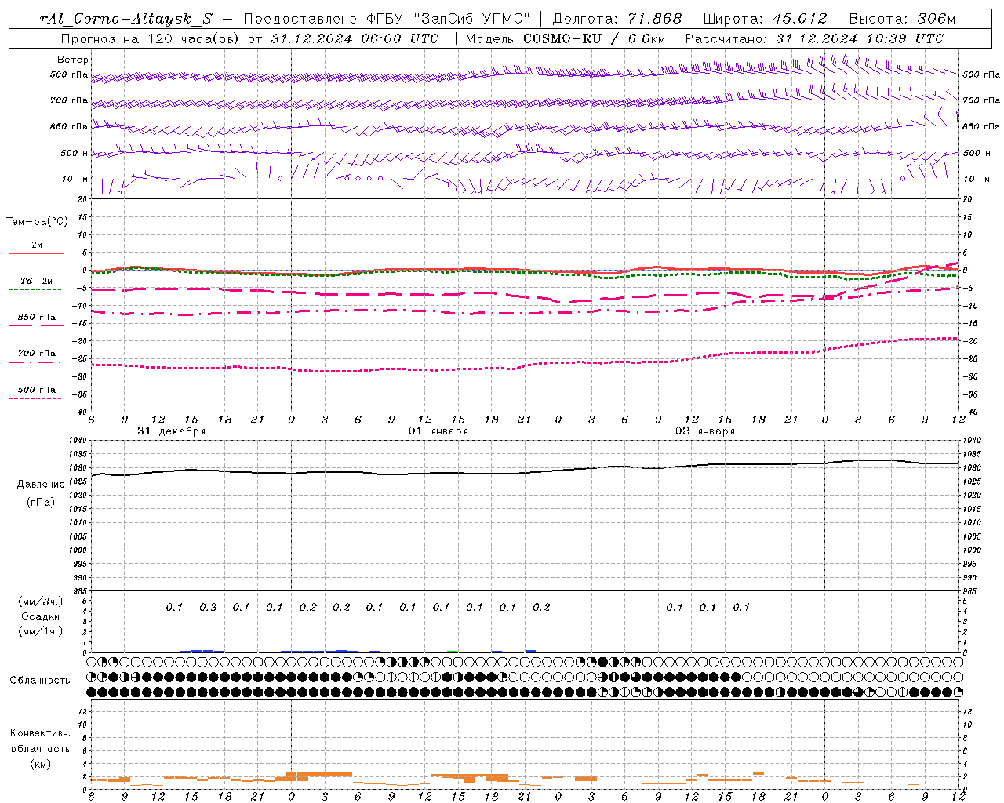Select the 02 января date label

click(705, 431)
